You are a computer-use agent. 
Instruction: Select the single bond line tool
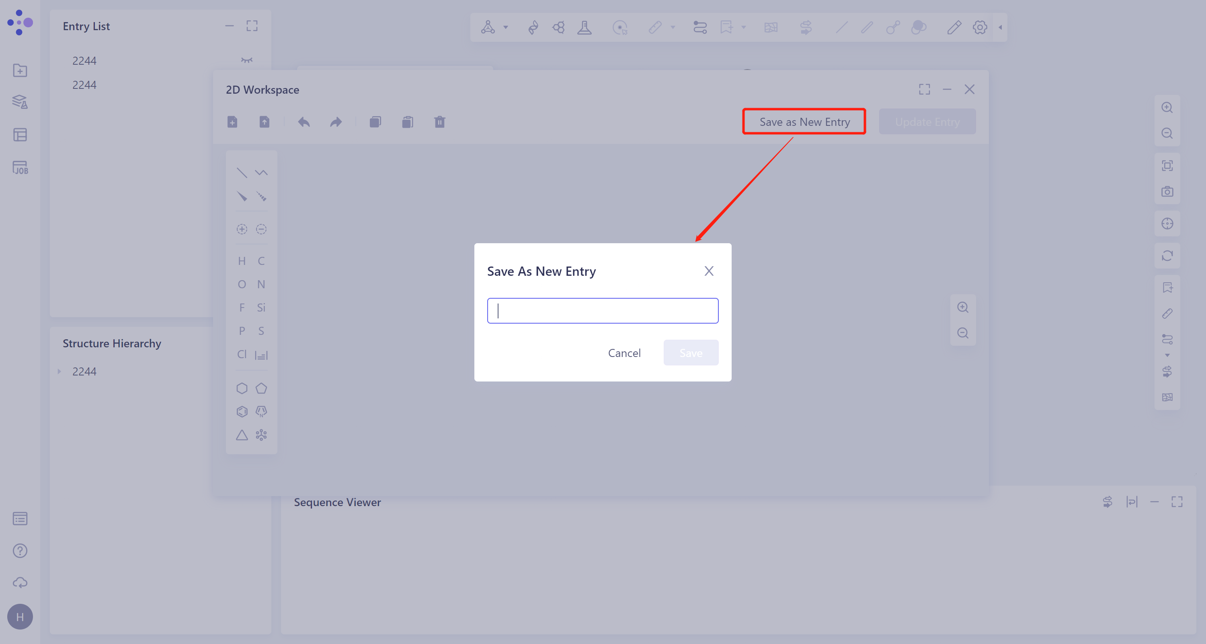tap(242, 173)
